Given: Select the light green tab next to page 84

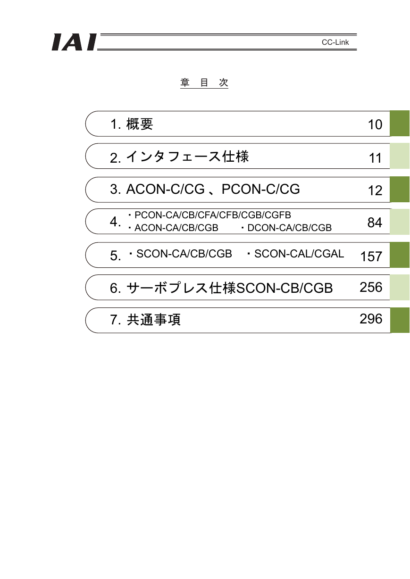Looking at the screenshot, I should (x=400, y=222).
